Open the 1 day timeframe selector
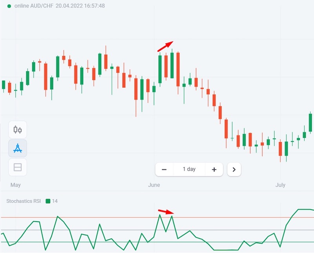The height and width of the screenshot is (253, 314). [189, 170]
